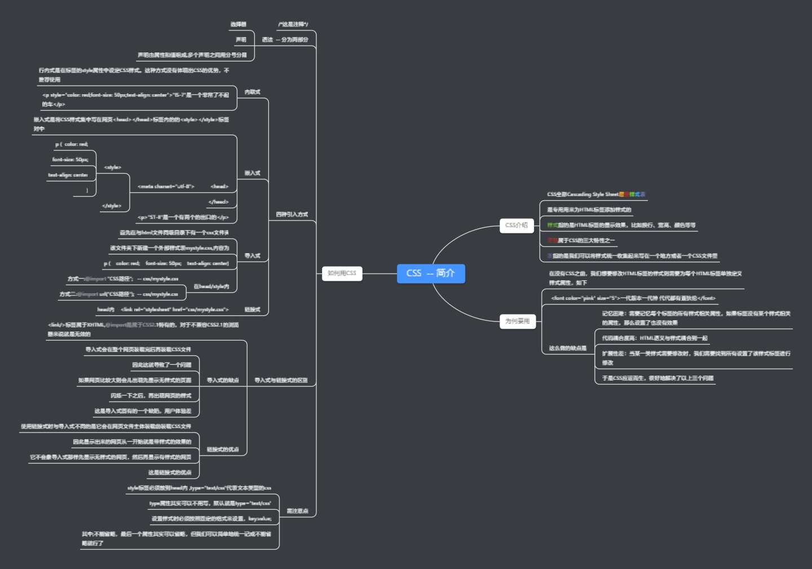812x569 pixels.
Task: Select the '方式一:@import "CSS路径"' node
Action: click(123, 279)
